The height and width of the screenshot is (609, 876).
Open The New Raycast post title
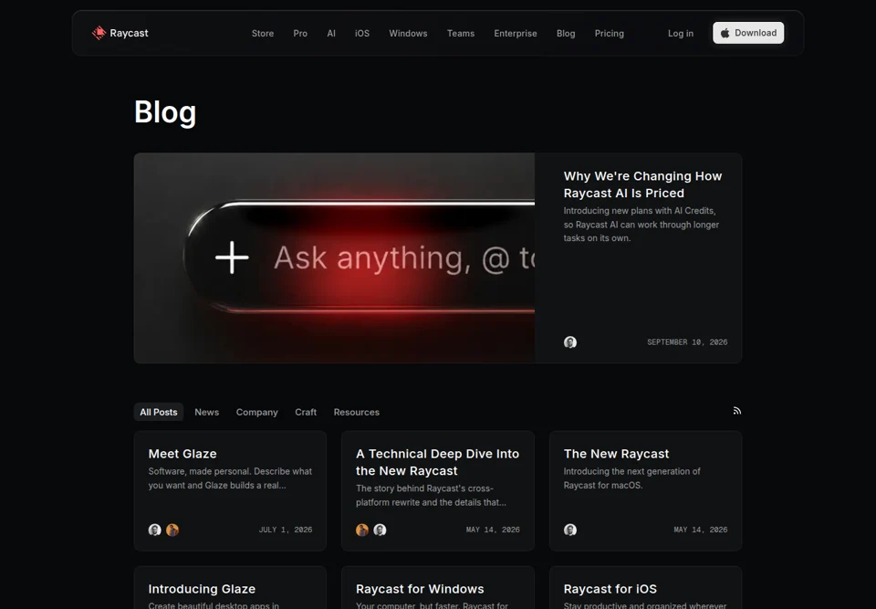tap(616, 454)
